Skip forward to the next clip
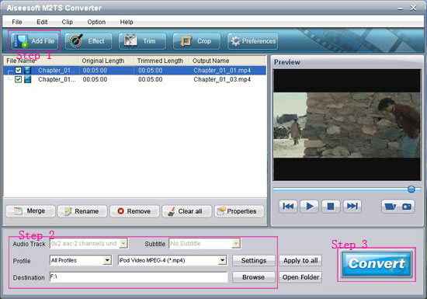Screen dimensions: 427x299 (x=352, y=206)
